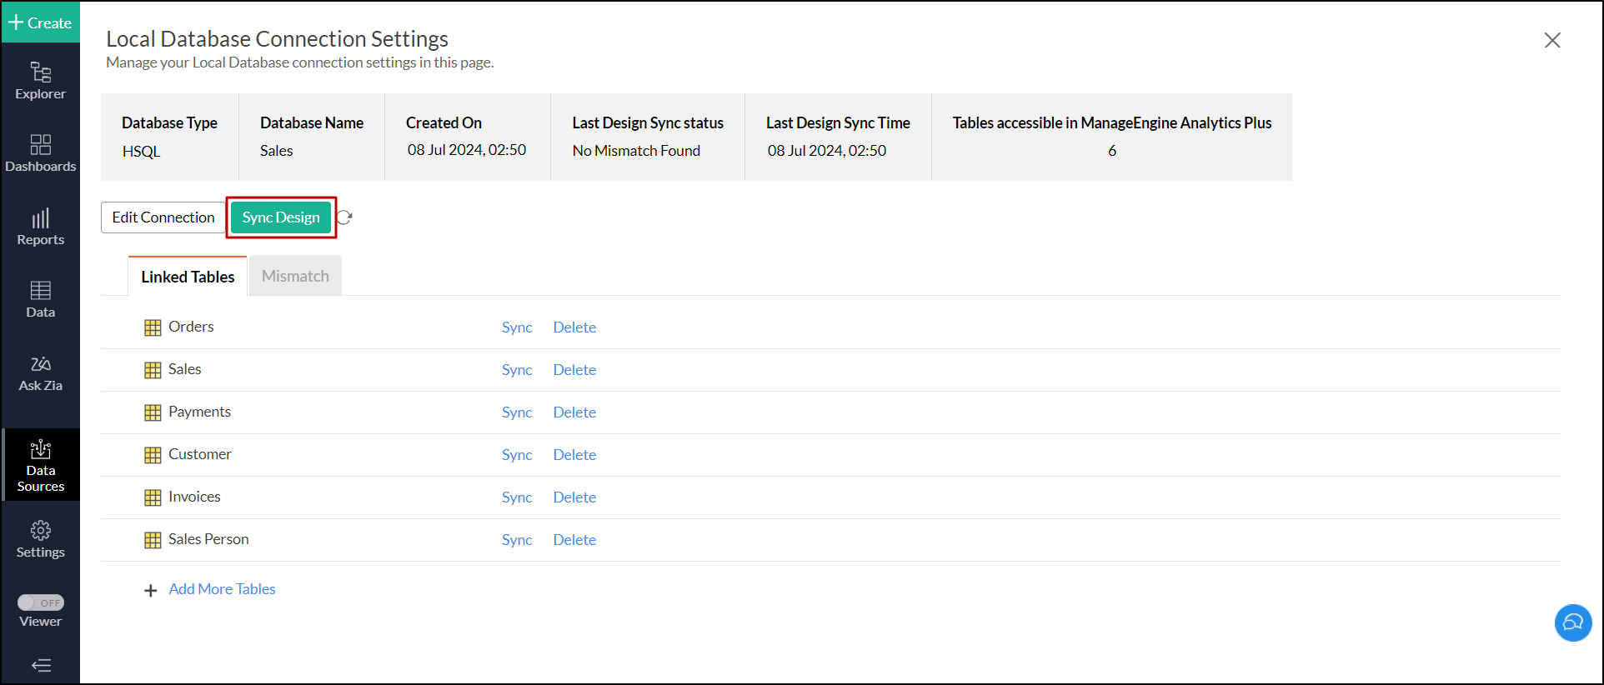Go to Dashboards in the sidebar
This screenshot has width=1604, height=685.
(40, 153)
